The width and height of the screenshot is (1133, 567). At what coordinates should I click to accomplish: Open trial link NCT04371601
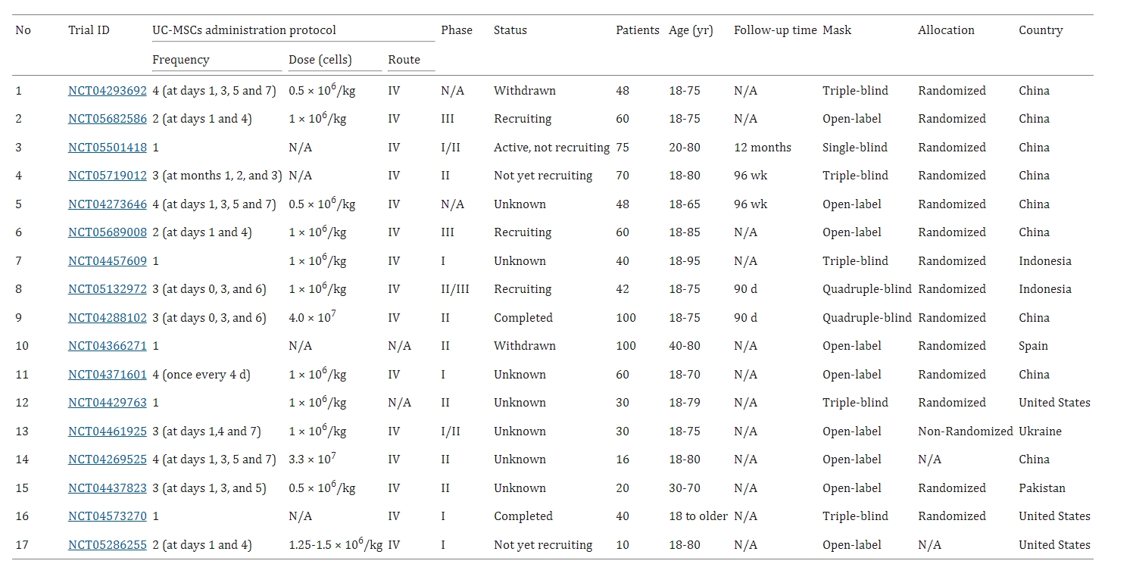[x=107, y=375]
